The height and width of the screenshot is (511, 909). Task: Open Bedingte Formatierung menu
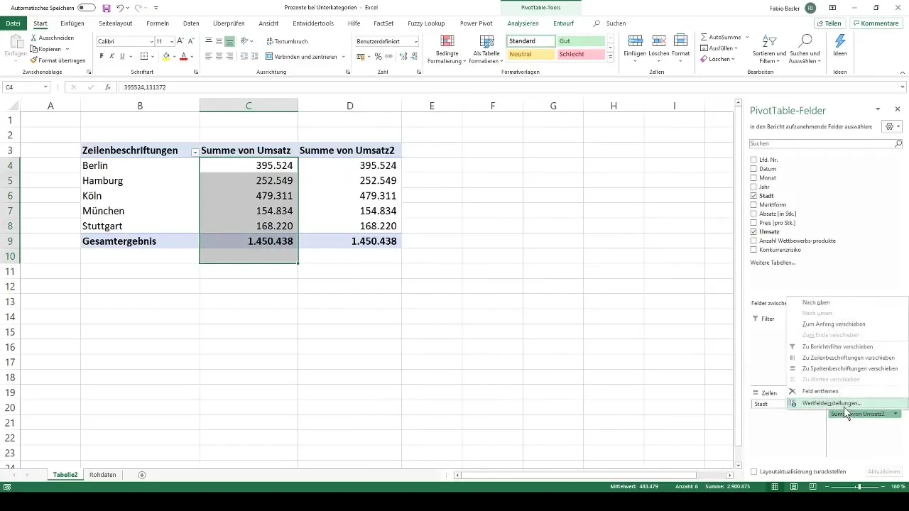pos(447,49)
